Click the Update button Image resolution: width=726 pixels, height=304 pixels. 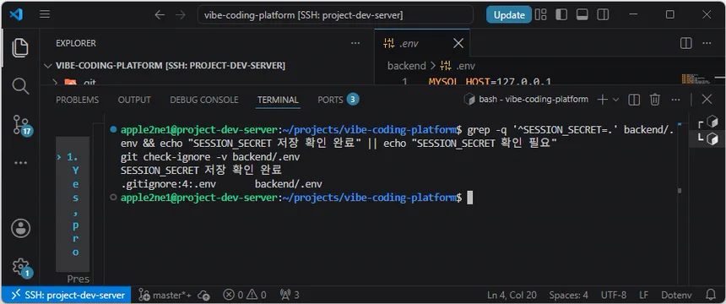coord(509,15)
